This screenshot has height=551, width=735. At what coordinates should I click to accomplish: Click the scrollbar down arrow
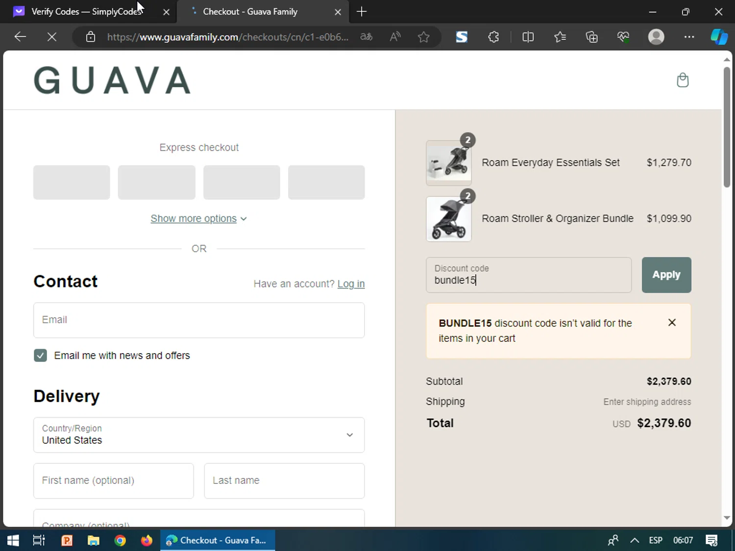coord(727,518)
